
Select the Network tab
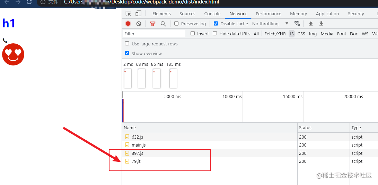pos(238,14)
